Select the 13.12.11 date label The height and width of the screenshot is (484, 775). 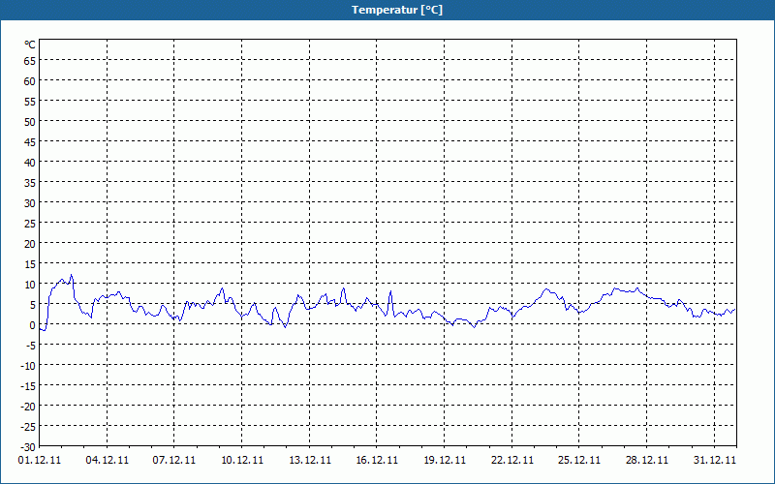click(310, 460)
